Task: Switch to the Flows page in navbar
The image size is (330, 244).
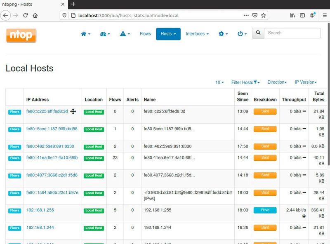Action: point(145,34)
